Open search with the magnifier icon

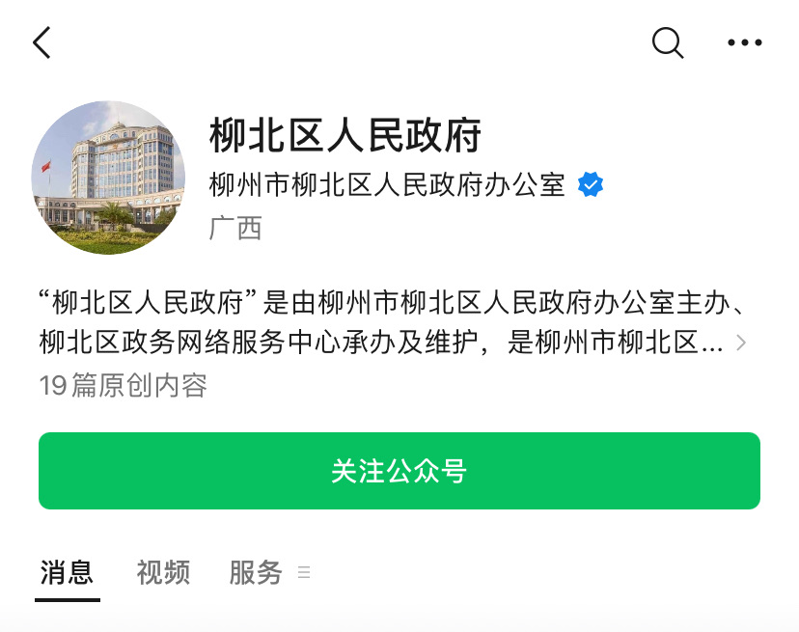[668, 42]
